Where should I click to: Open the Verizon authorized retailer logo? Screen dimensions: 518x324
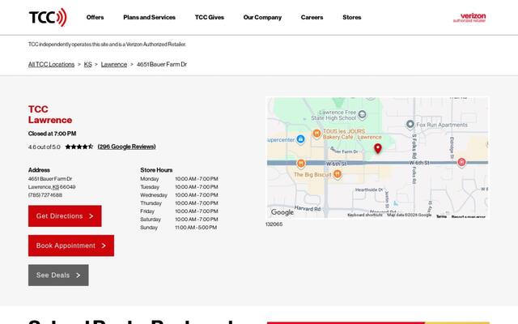(x=469, y=18)
